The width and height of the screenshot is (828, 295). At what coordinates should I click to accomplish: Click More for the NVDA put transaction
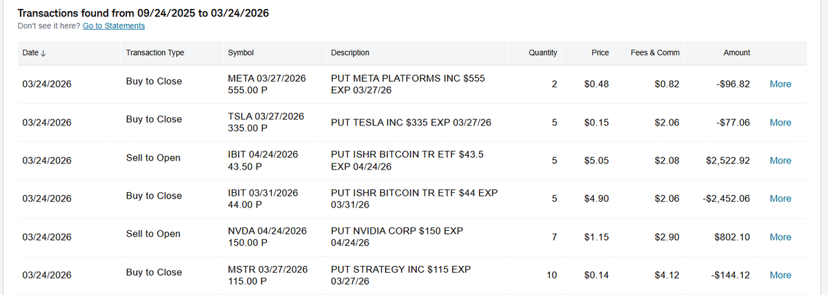point(780,237)
